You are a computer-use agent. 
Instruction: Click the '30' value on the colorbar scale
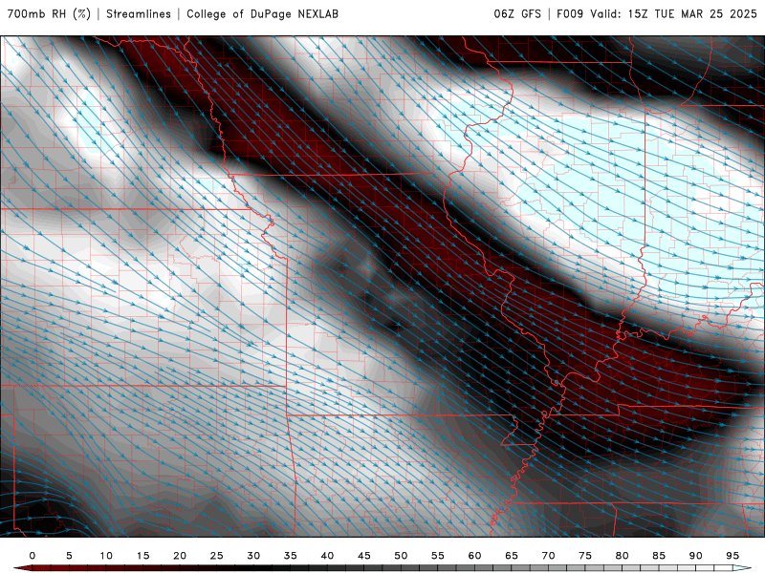coord(253,556)
